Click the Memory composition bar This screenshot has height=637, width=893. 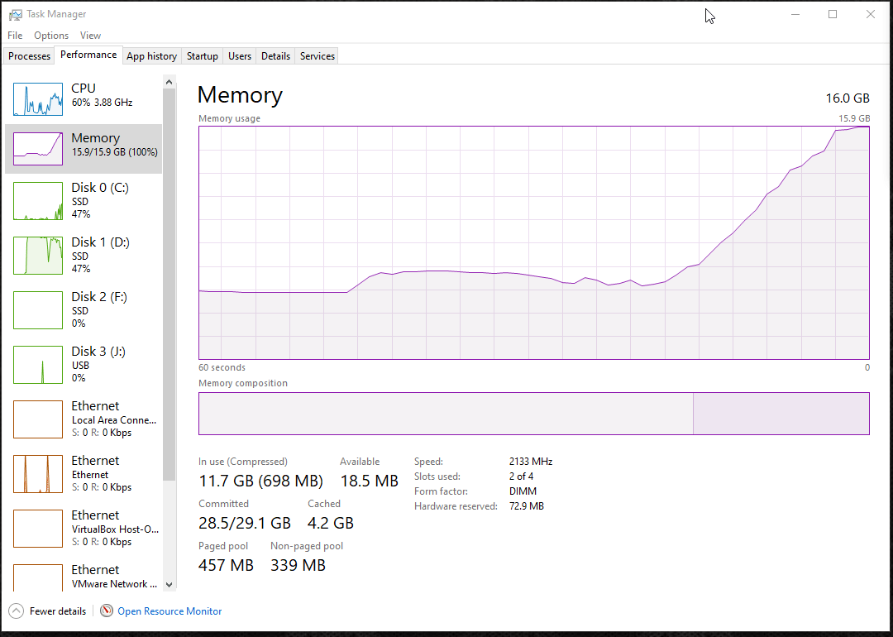point(533,414)
